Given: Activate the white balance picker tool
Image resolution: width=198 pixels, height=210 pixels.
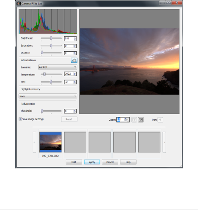Looking at the screenshot, I should coord(74,60).
